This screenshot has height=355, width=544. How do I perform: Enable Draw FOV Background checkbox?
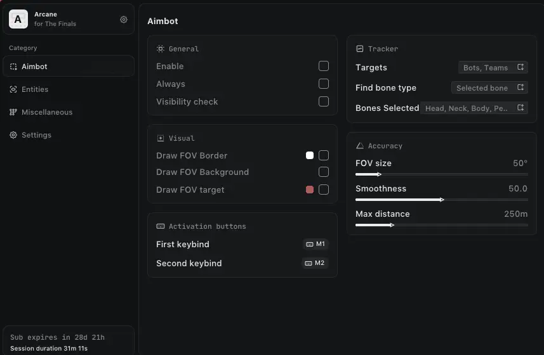pyautogui.click(x=323, y=172)
